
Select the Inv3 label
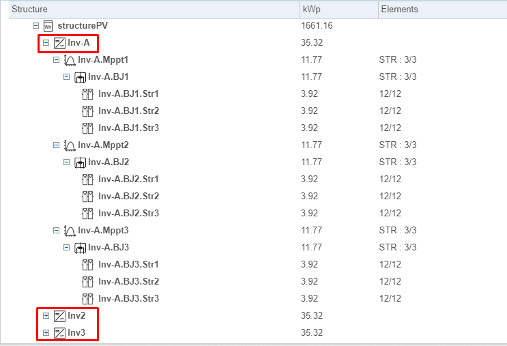[x=76, y=333]
